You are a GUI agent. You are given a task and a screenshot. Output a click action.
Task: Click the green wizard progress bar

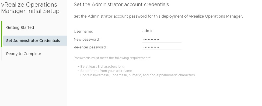click(x=2, y=34)
